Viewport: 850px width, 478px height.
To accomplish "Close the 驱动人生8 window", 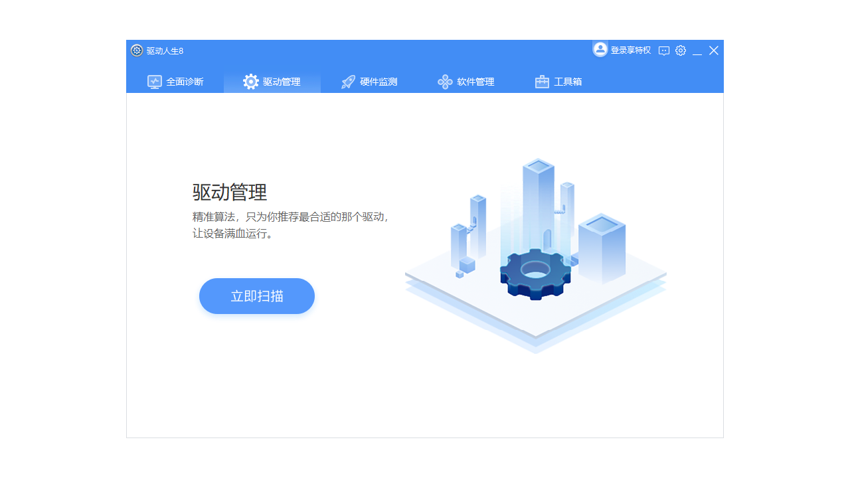I will (x=713, y=50).
